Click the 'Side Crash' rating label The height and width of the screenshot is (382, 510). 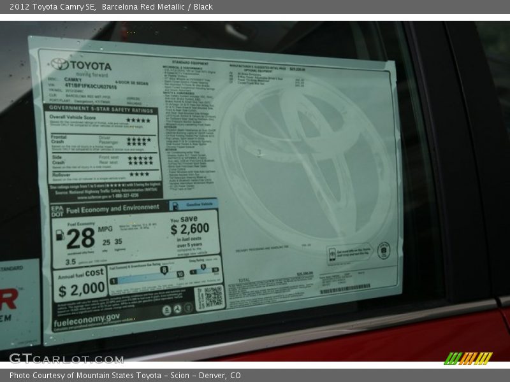point(59,160)
